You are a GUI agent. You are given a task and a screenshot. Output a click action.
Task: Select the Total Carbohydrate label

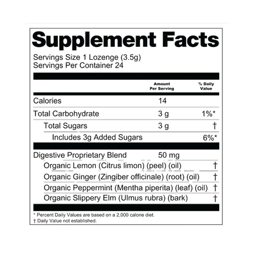66,113
